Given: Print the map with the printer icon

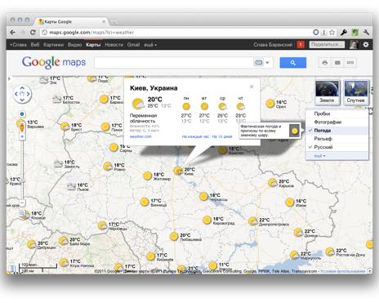Looking at the screenshot, I should coord(325,63).
